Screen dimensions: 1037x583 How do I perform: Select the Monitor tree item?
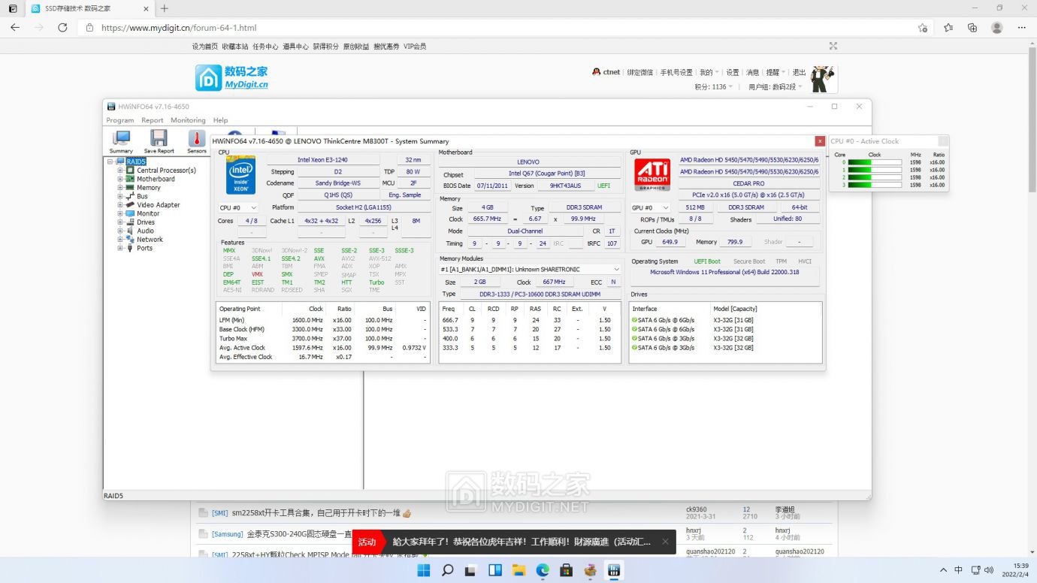coord(148,213)
